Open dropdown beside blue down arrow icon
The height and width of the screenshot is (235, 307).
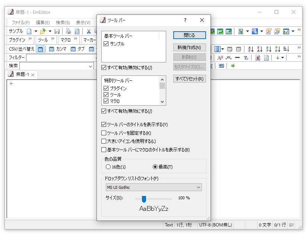(282, 58)
